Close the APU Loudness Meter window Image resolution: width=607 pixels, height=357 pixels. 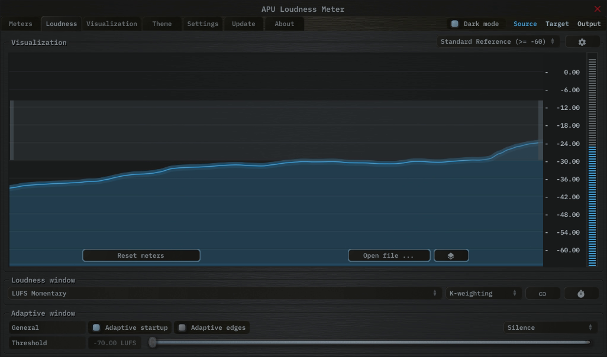597,9
